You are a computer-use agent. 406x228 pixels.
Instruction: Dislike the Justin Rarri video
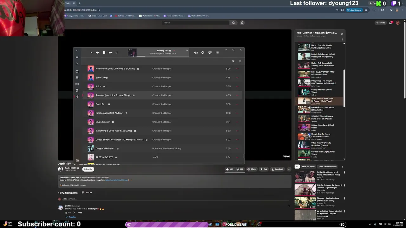coord(240,169)
